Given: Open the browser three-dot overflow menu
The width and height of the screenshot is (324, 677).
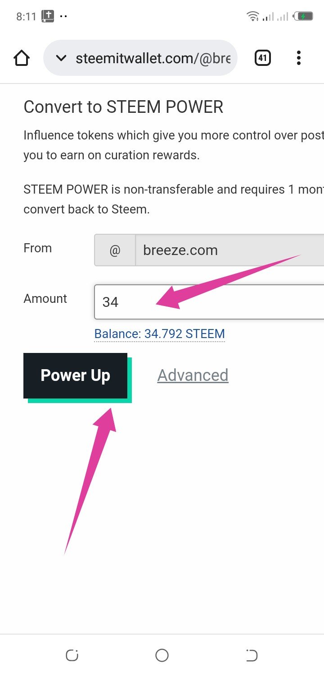Looking at the screenshot, I should pyautogui.click(x=299, y=58).
